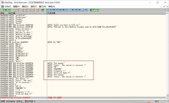Select the "FormCreate" string row
The height and width of the screenshot is (103, 169).
tap(83, 17)
